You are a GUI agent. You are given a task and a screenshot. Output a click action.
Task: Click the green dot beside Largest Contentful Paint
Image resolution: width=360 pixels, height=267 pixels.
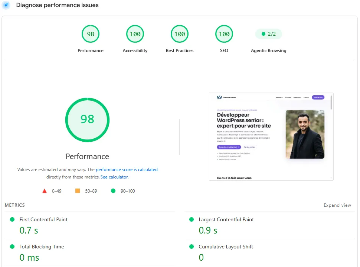point(192,219)
